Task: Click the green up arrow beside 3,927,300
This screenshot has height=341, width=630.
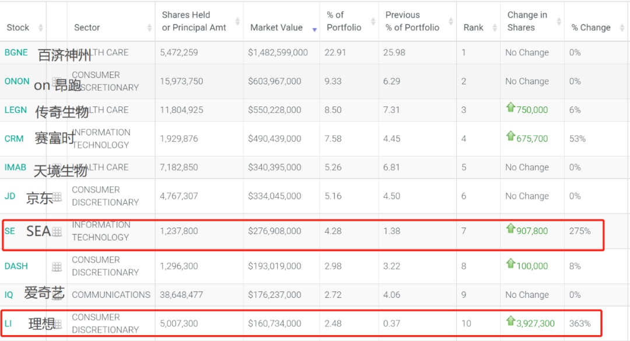Action: (510, 321)
